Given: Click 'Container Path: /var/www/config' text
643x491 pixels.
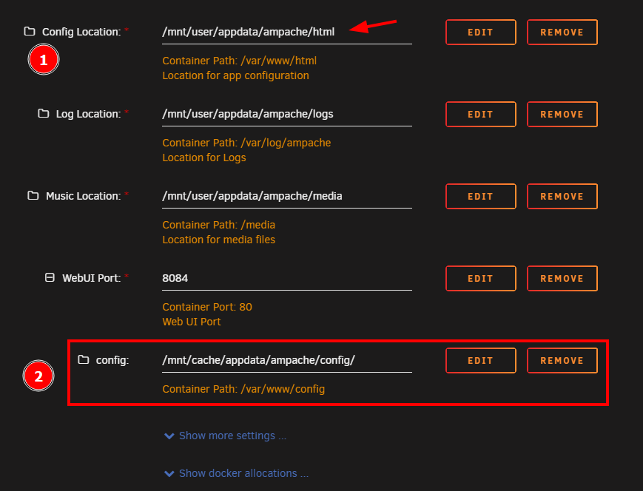Looking at the screenshot, I should (x=243, y=388).
